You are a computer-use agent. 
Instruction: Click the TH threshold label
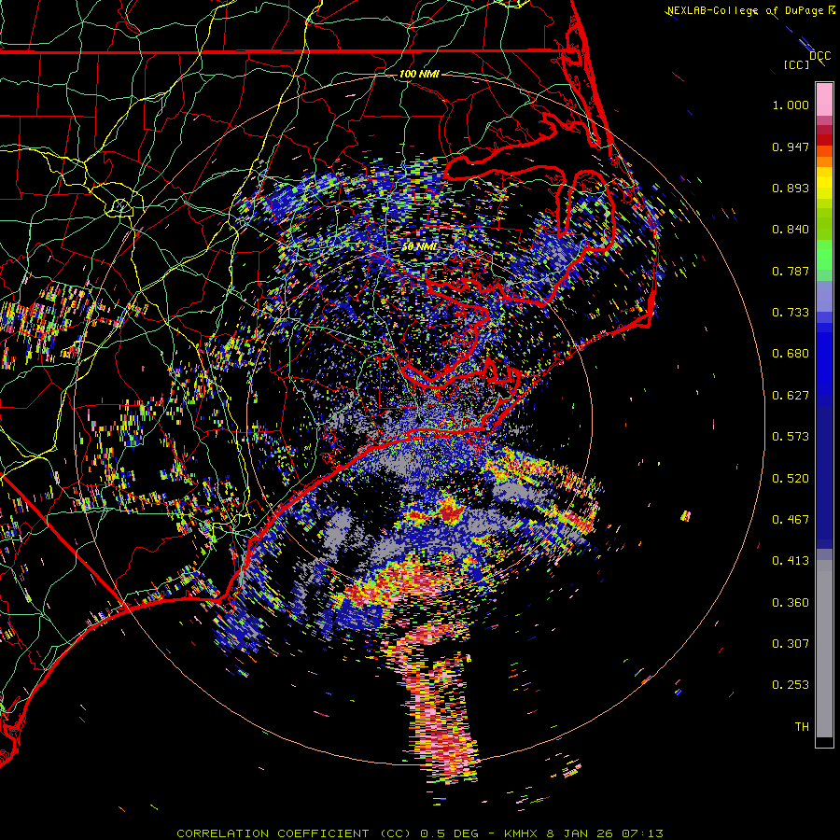(802, 727)
